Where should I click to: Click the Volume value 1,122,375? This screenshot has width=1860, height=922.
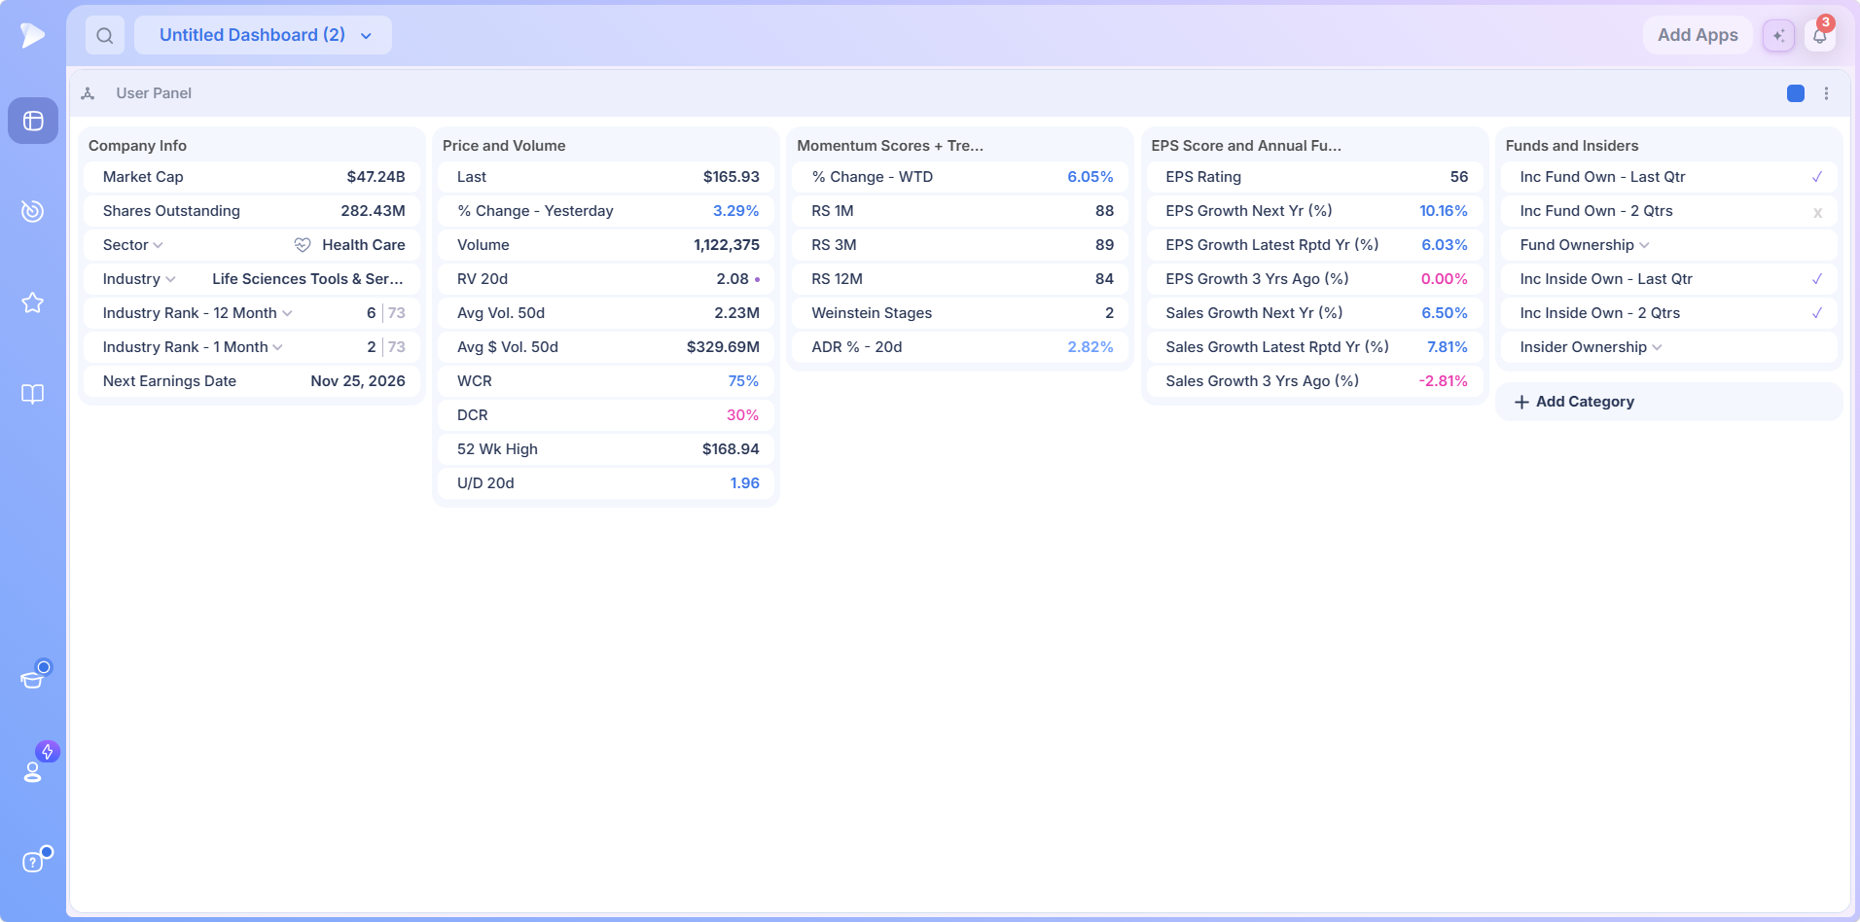pos(727,245)
